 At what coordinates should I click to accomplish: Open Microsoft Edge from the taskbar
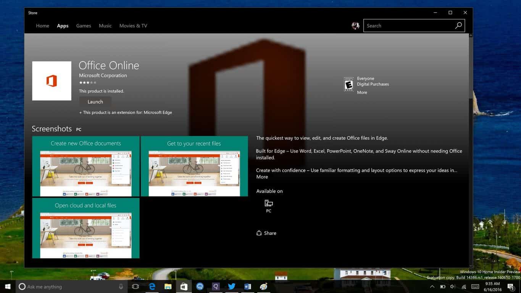(x=152, y=287)
